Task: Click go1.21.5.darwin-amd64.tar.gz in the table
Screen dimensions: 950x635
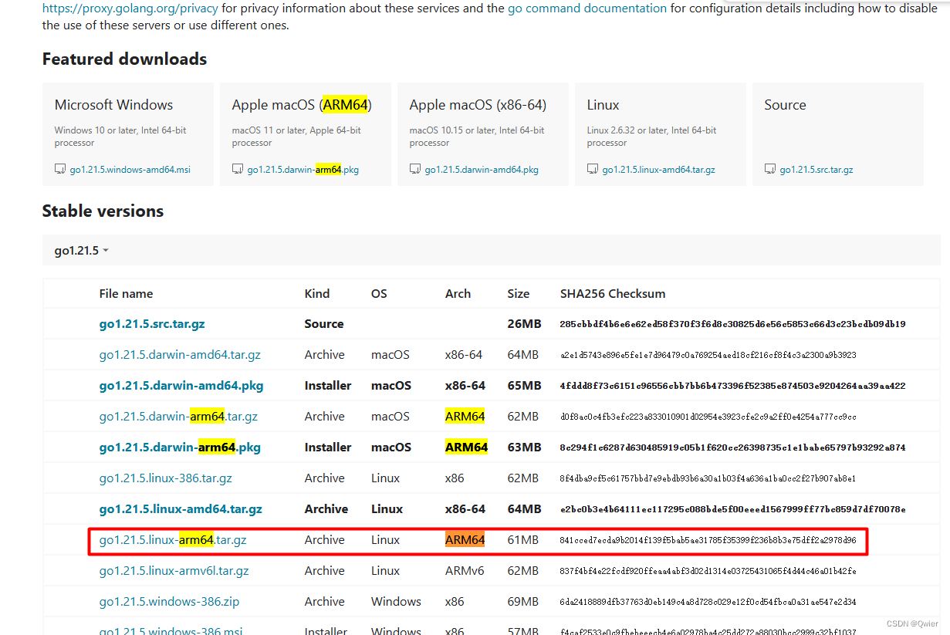Action: 180,355
